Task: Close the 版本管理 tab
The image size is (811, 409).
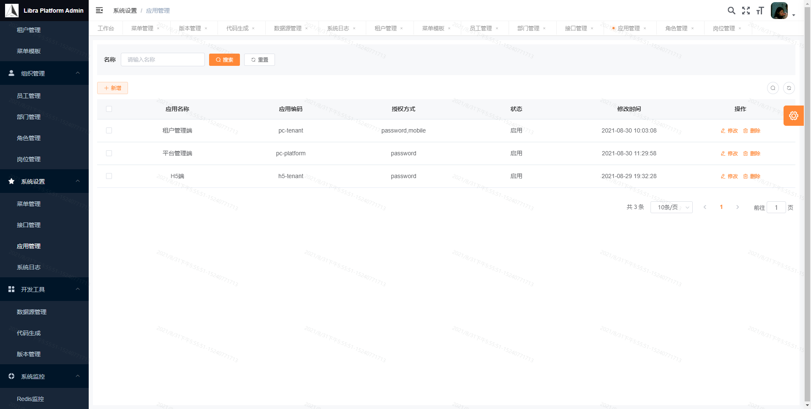Action: [x=206, y=29]
